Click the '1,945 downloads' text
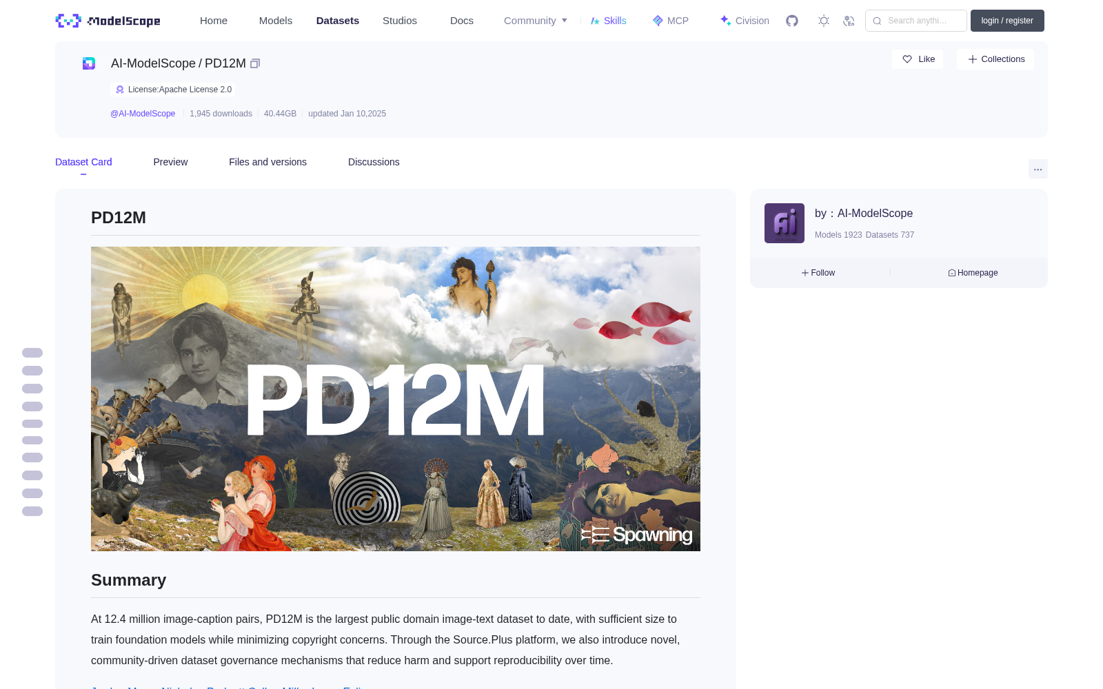Image resolution: width=1103 pixels, height=689 pixels. tap(221, 114)
